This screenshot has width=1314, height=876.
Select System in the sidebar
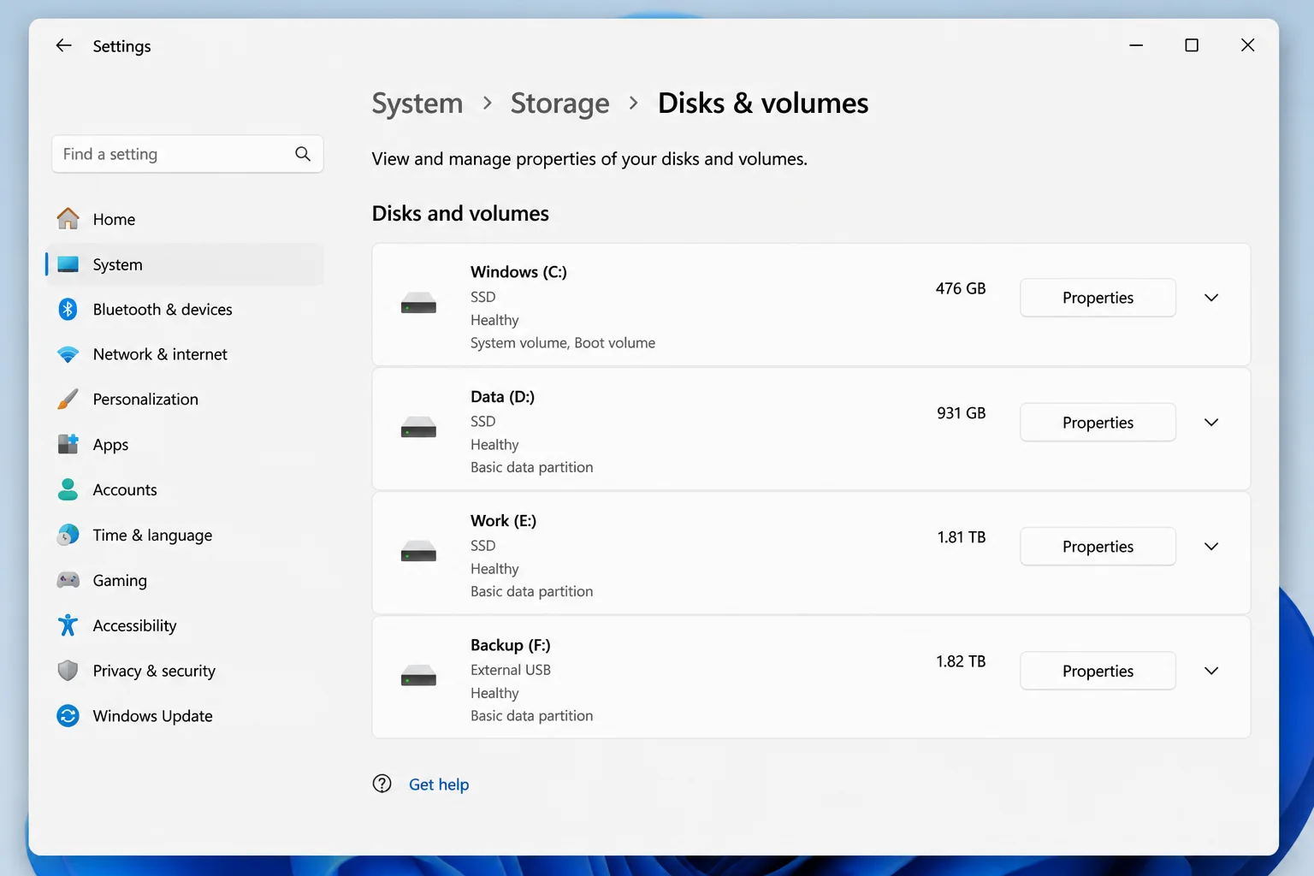(185, 264)
